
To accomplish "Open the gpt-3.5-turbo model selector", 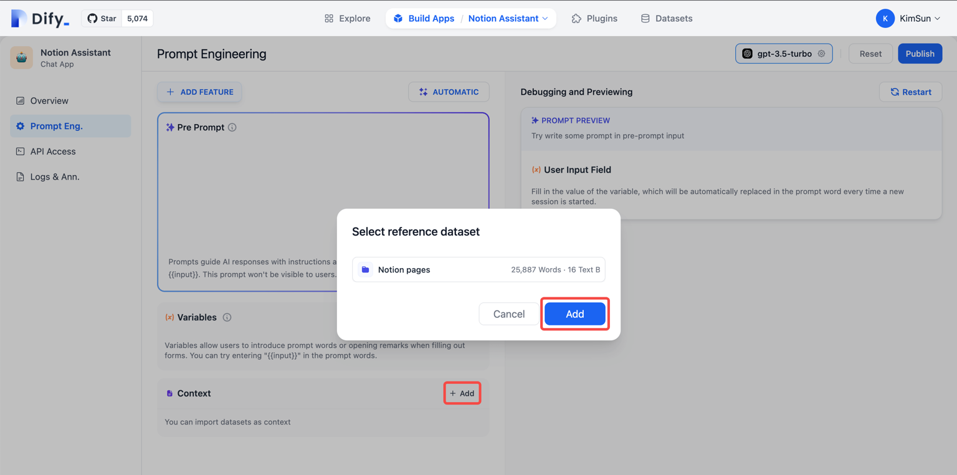I will coord(784,54).
